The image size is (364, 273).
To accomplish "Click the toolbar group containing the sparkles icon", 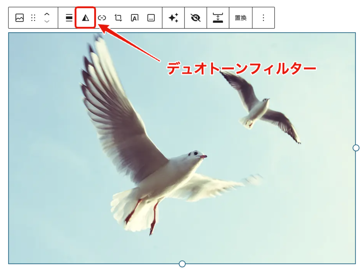I will pos(173,17).
